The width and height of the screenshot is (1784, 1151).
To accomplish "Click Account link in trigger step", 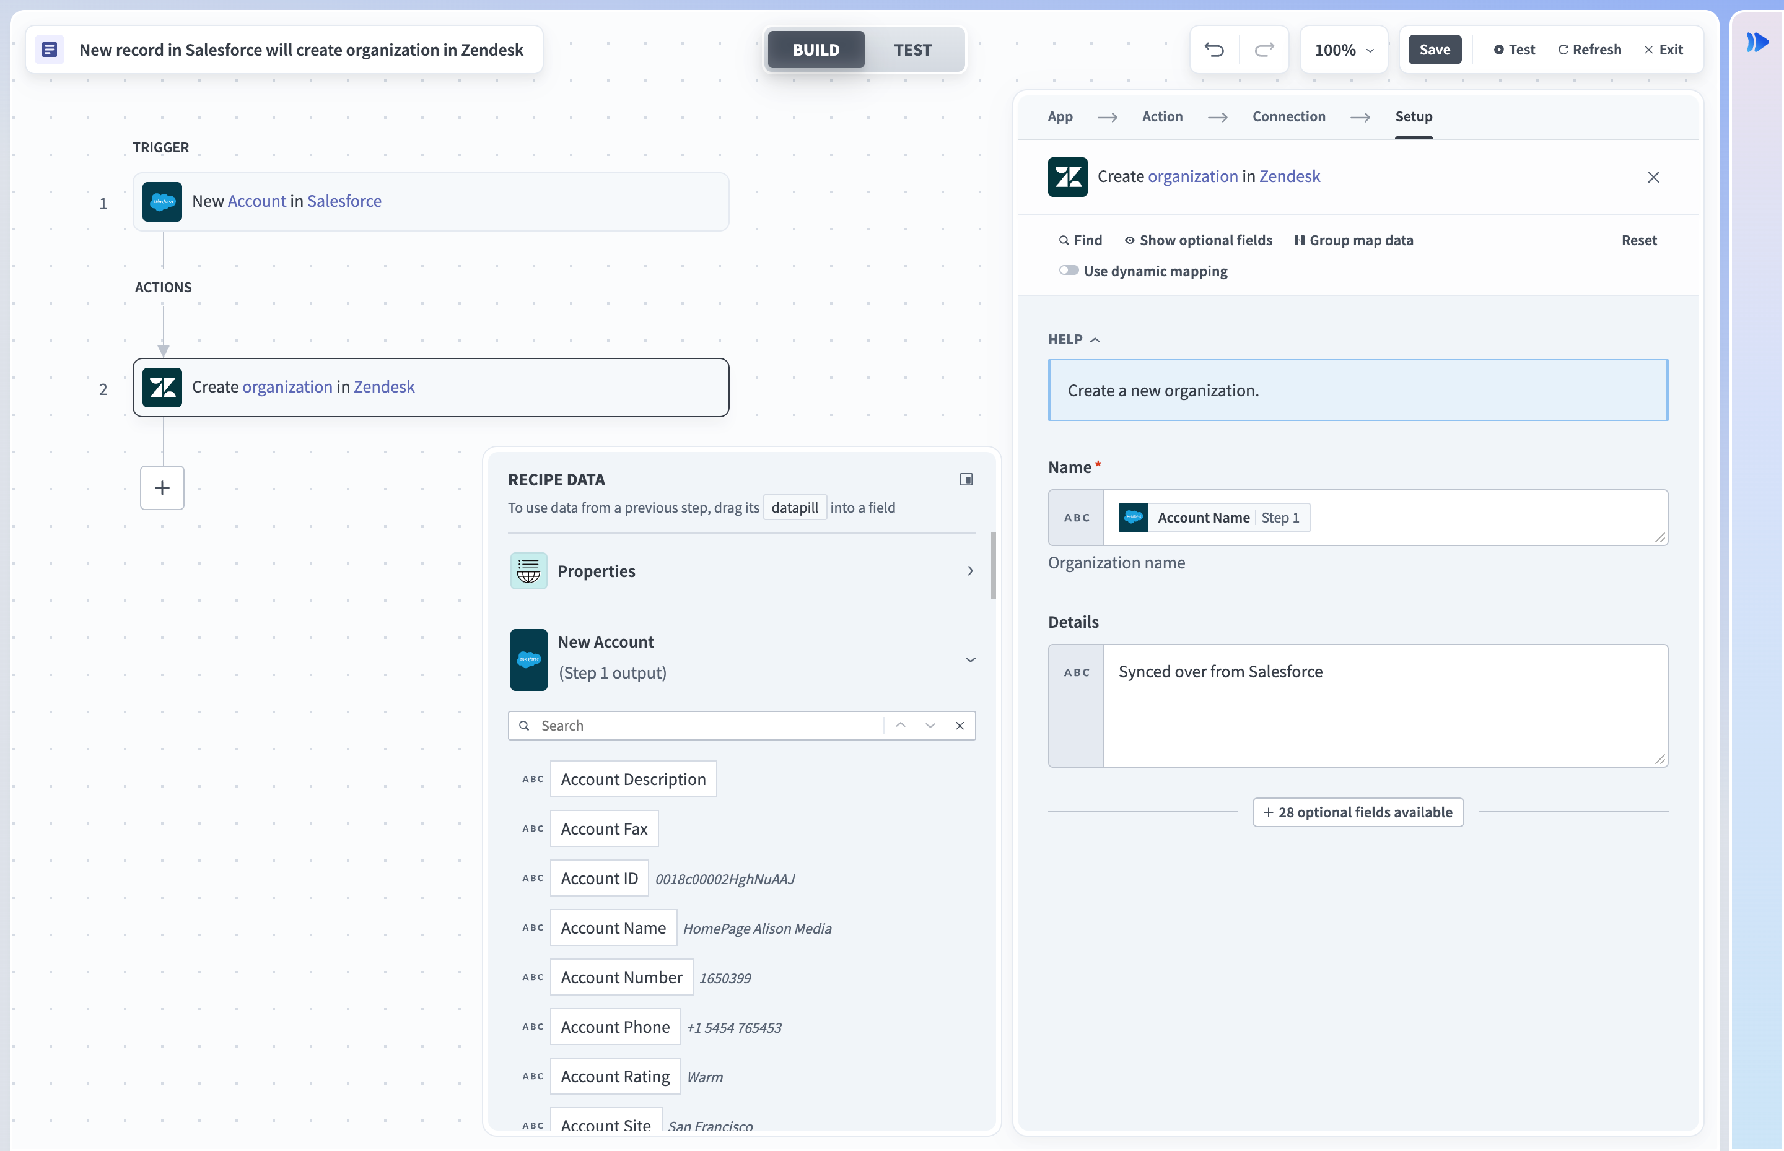I will (x=256, y=201).
